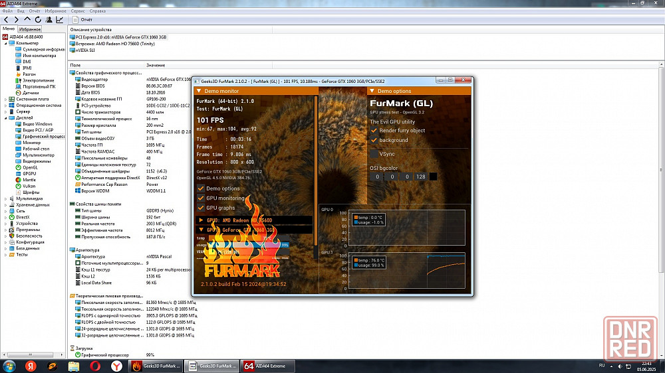
Task: Open the file explorer taskbar icon
Action: [x=74, y=366]
